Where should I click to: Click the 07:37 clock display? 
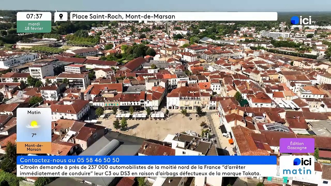click(x=34, y=16)
